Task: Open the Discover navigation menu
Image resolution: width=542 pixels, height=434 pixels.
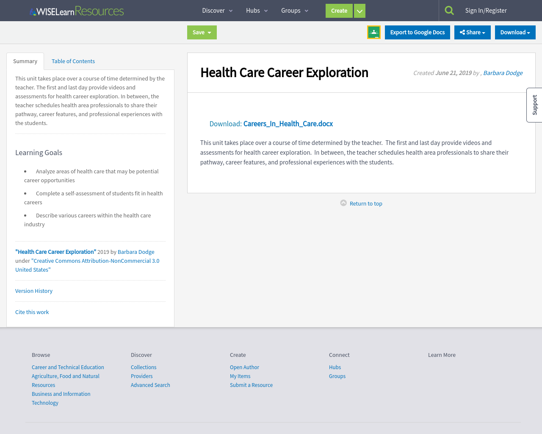Action: point(214,10)
